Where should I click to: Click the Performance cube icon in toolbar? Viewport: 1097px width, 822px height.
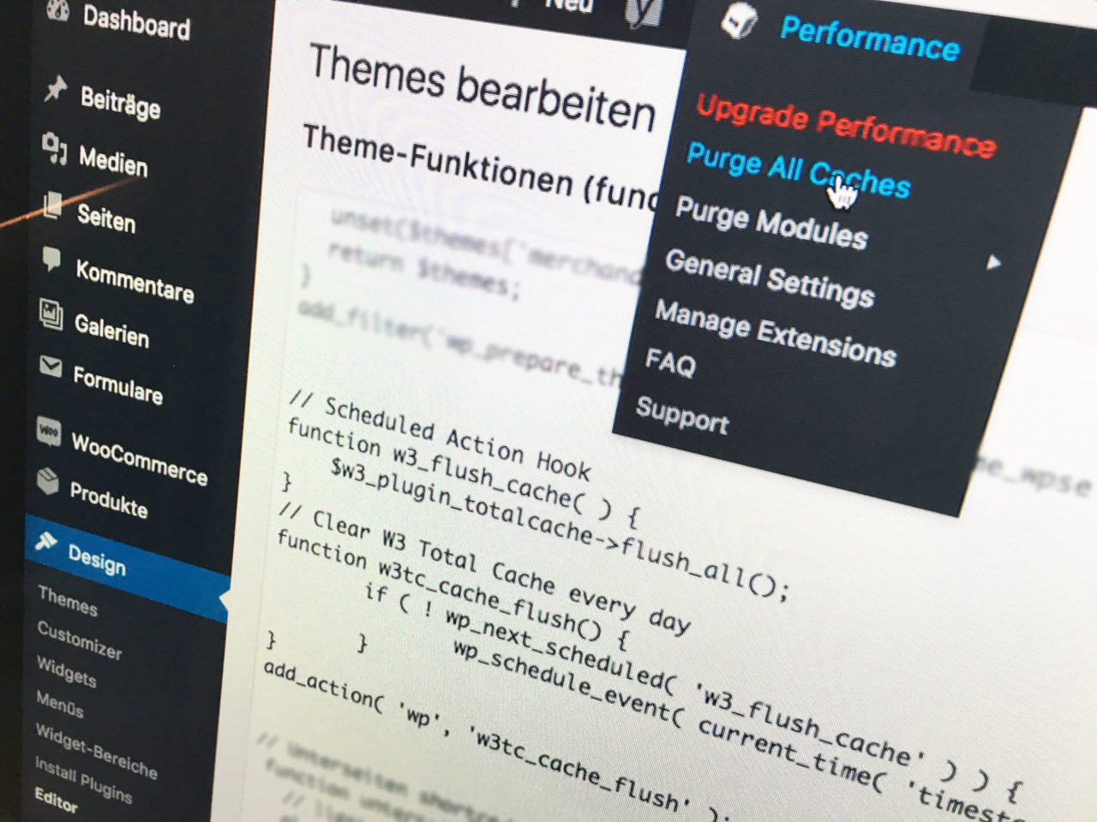click(738, 21)
